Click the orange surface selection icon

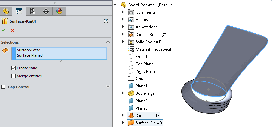point(5,51)
